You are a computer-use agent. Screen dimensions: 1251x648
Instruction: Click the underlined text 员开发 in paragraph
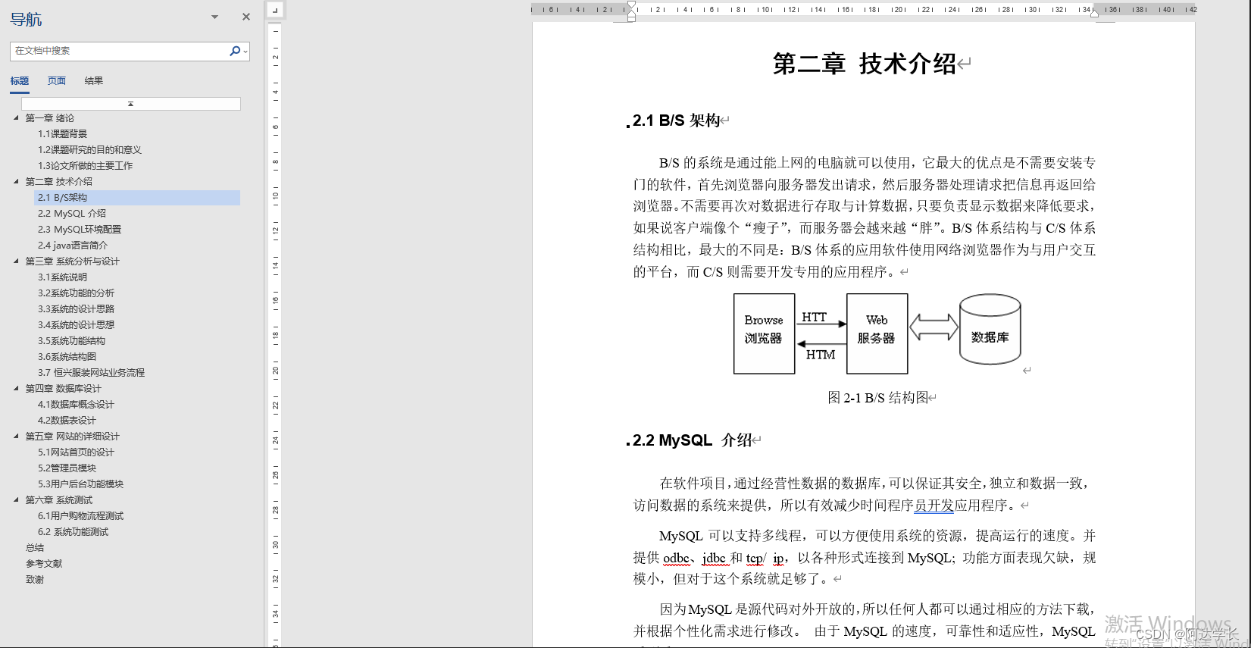934,506
